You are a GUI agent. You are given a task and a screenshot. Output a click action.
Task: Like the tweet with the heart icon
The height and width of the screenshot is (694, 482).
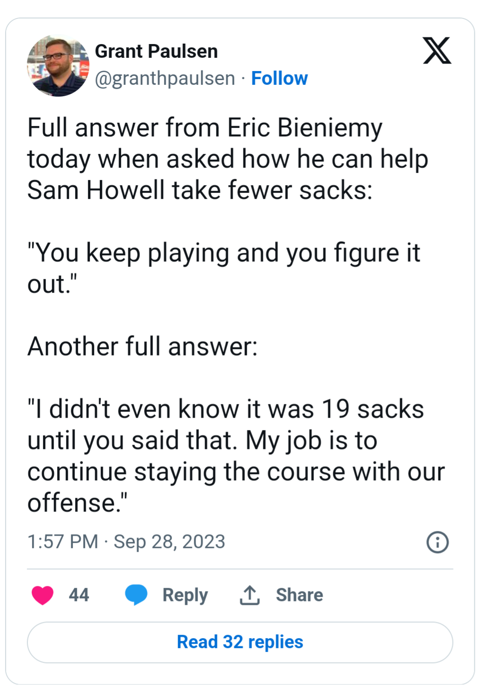tap(43, 595)
